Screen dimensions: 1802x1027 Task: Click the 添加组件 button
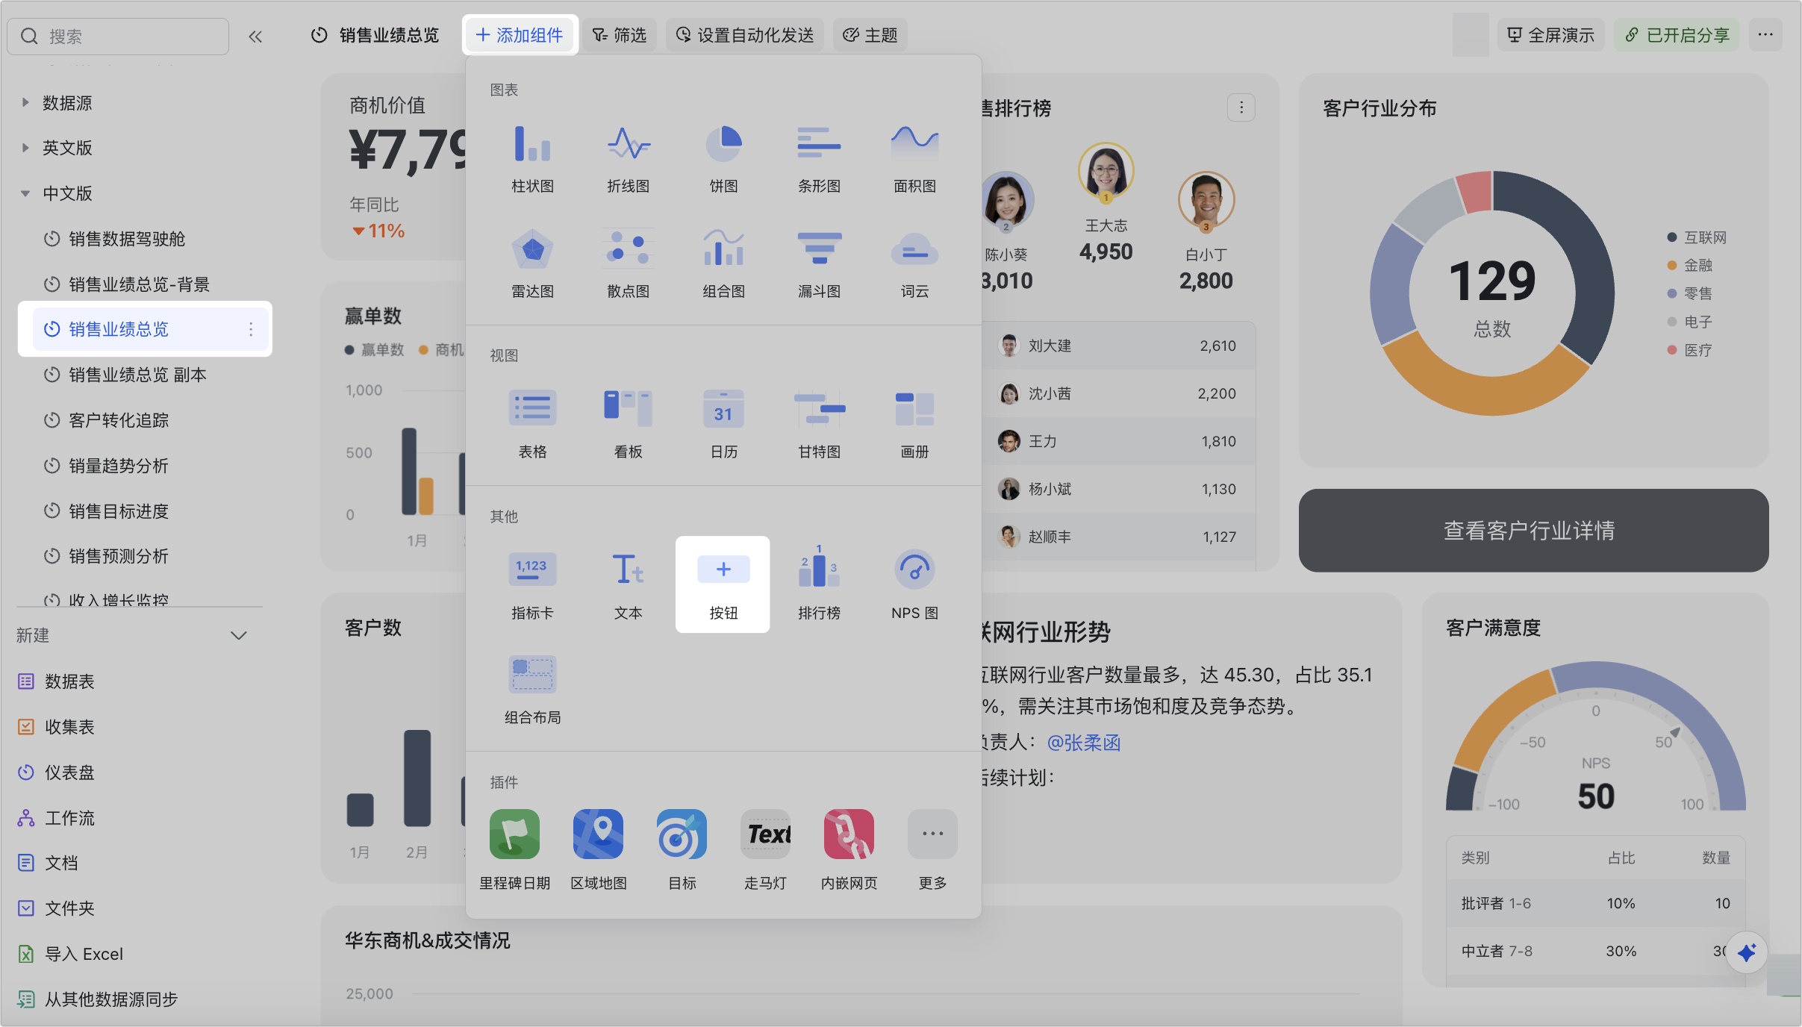tap(520, 35)
